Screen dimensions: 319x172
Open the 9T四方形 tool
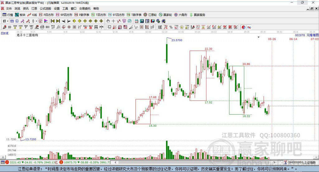click(x=117, y=15)
